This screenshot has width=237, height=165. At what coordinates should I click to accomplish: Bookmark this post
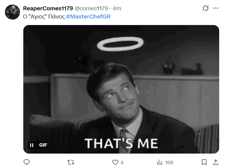(x=204, y=162)
